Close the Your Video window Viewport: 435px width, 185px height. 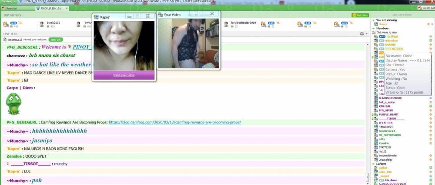[x=212, y=13]
